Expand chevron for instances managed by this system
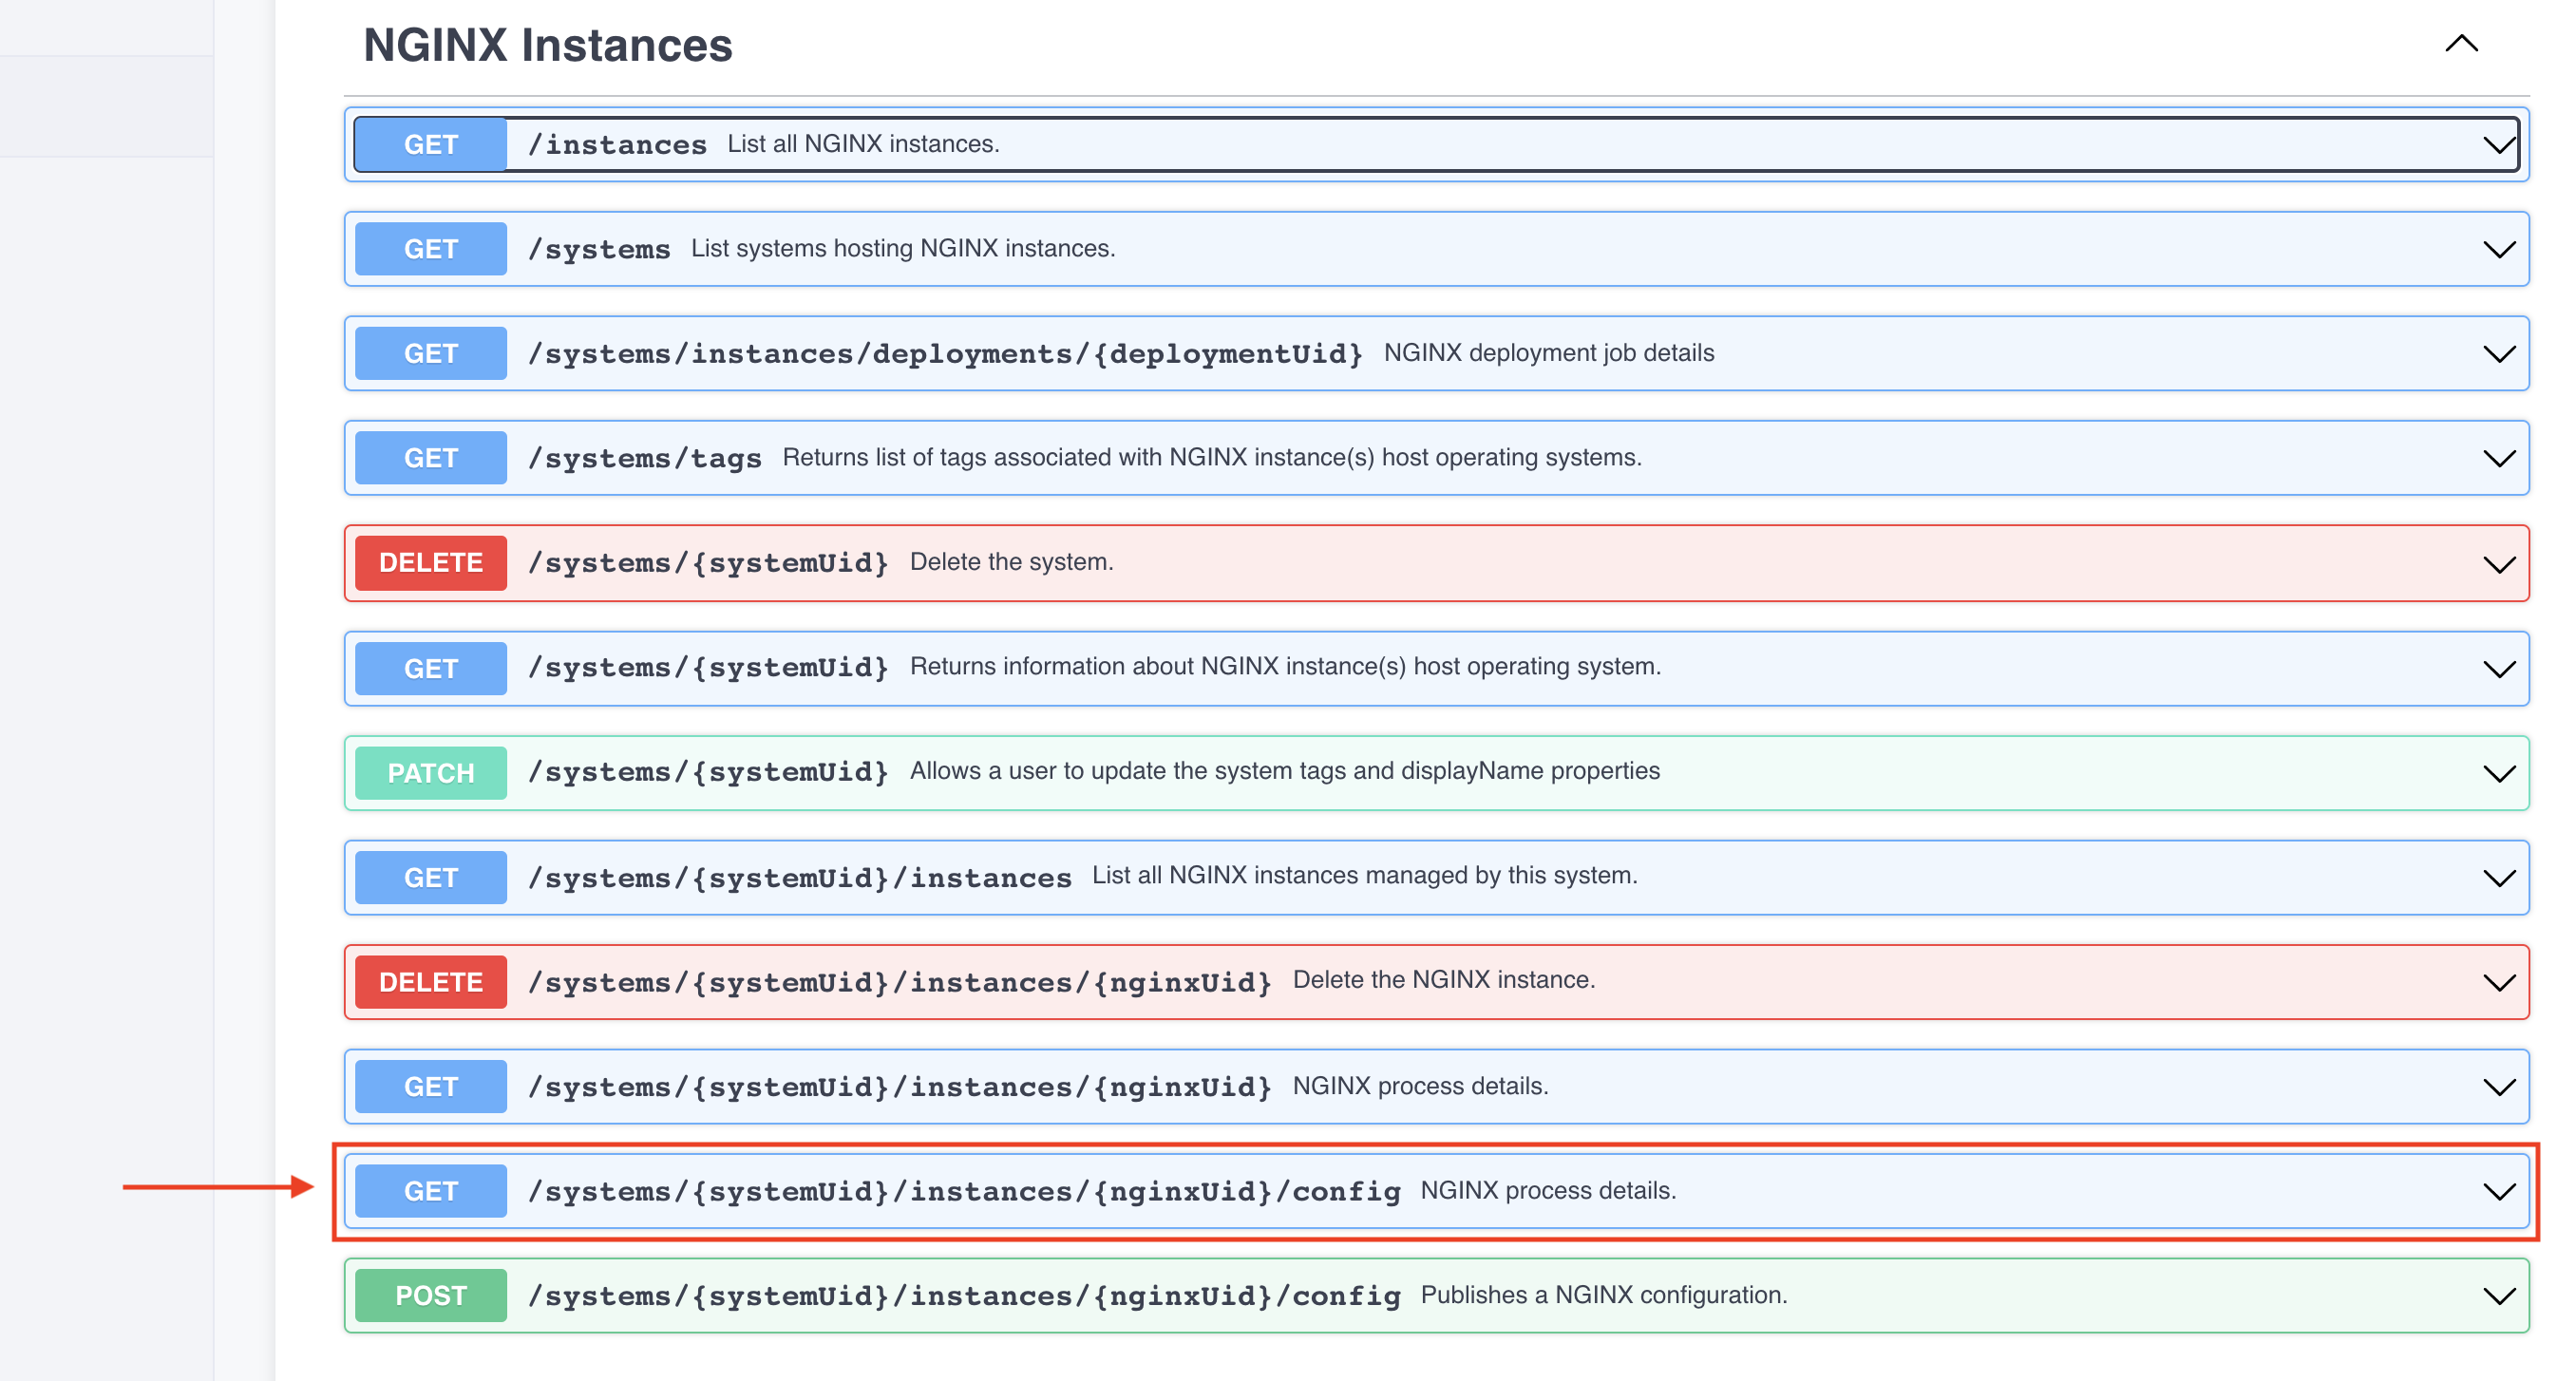2576x1381 pixels. [2499, 878]
